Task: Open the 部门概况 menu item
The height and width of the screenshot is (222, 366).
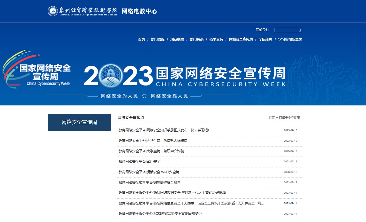Action: point(157,39)
